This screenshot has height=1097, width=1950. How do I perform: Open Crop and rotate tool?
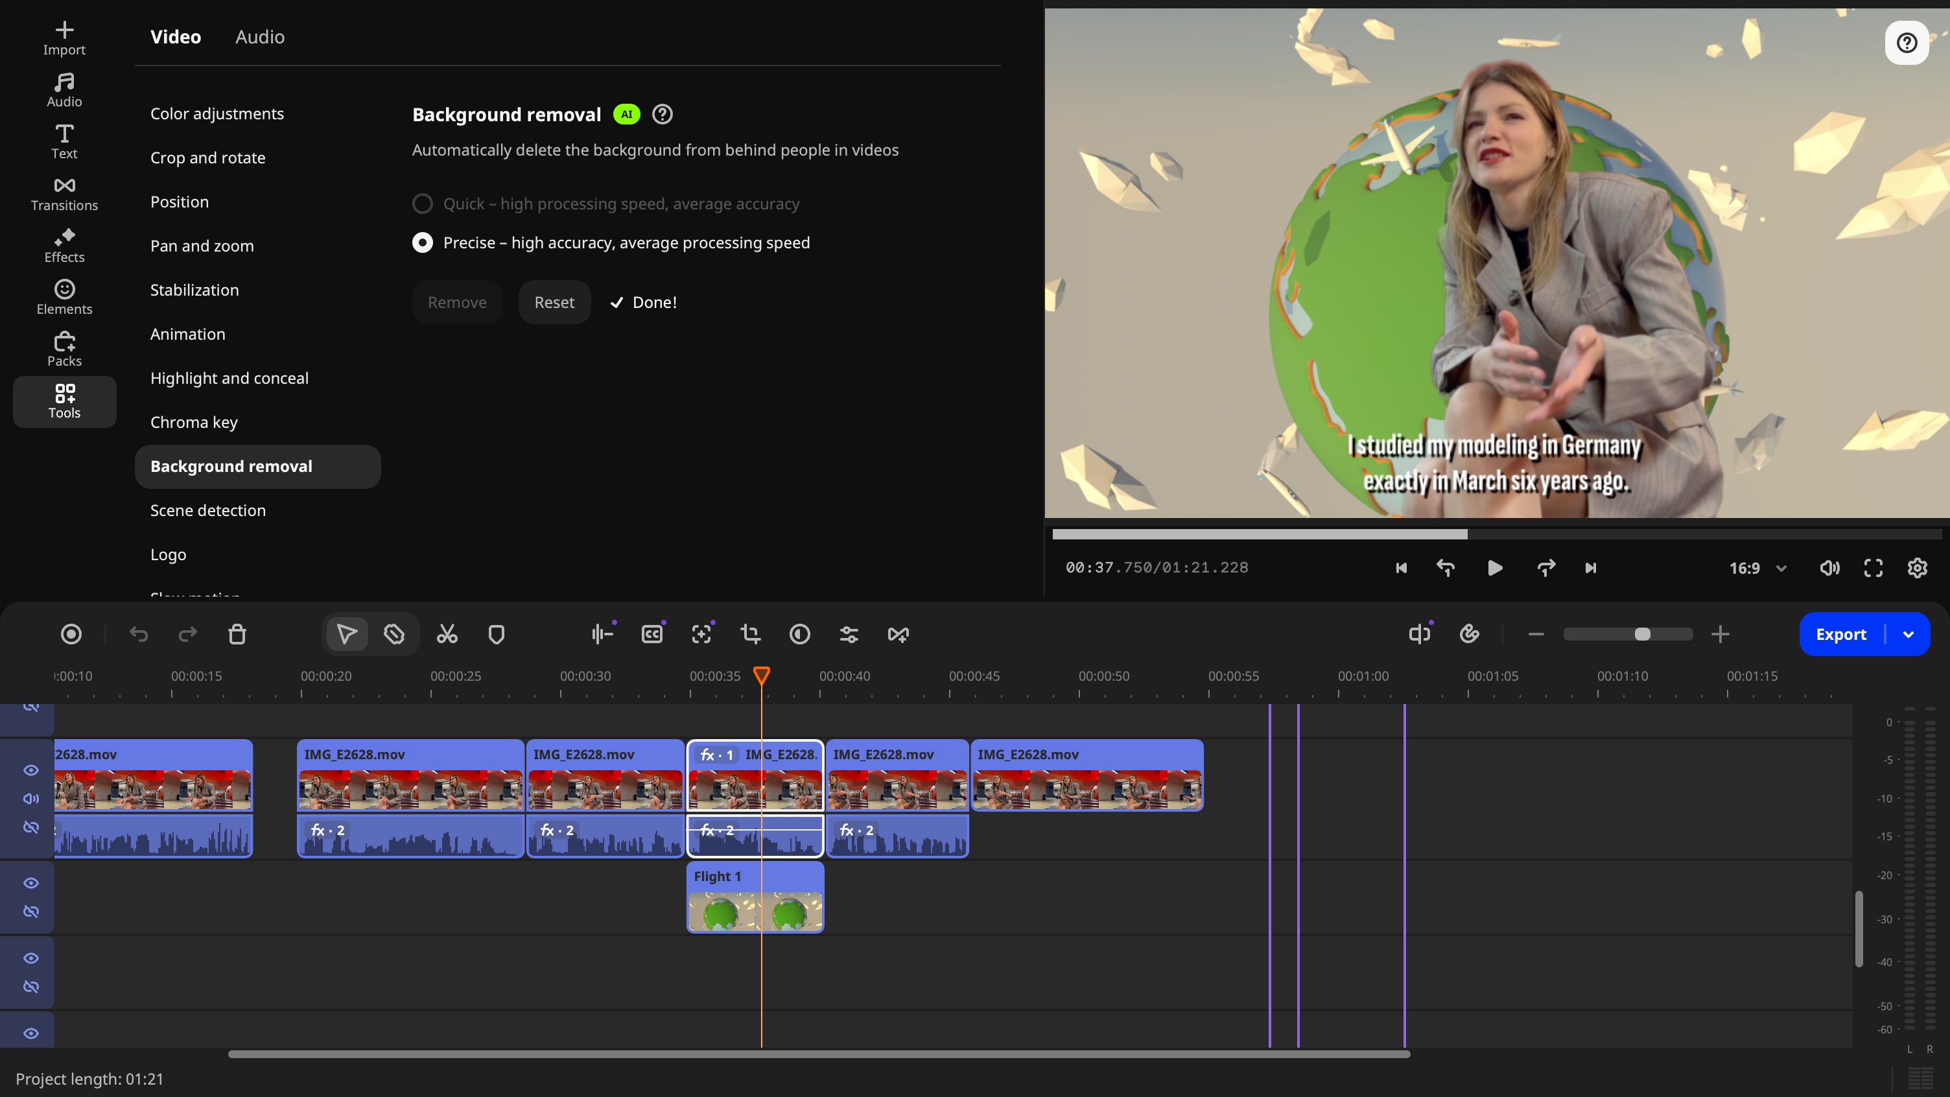tap(208, 158)
